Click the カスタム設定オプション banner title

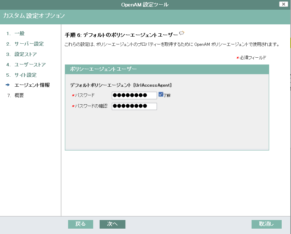pos(34,16)
